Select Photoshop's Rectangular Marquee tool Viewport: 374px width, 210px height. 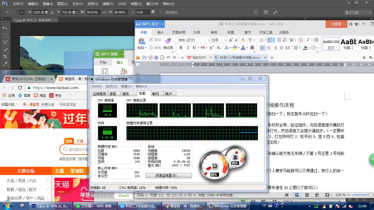point(5,35)
